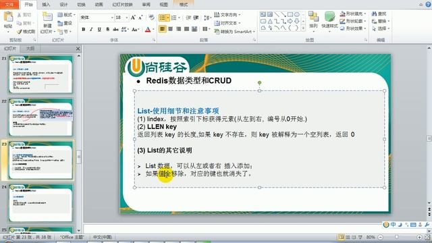Screen dimensions: 432x243
Task: Select the Triangle shape in the shapes gallery
Action: point(270,21)
